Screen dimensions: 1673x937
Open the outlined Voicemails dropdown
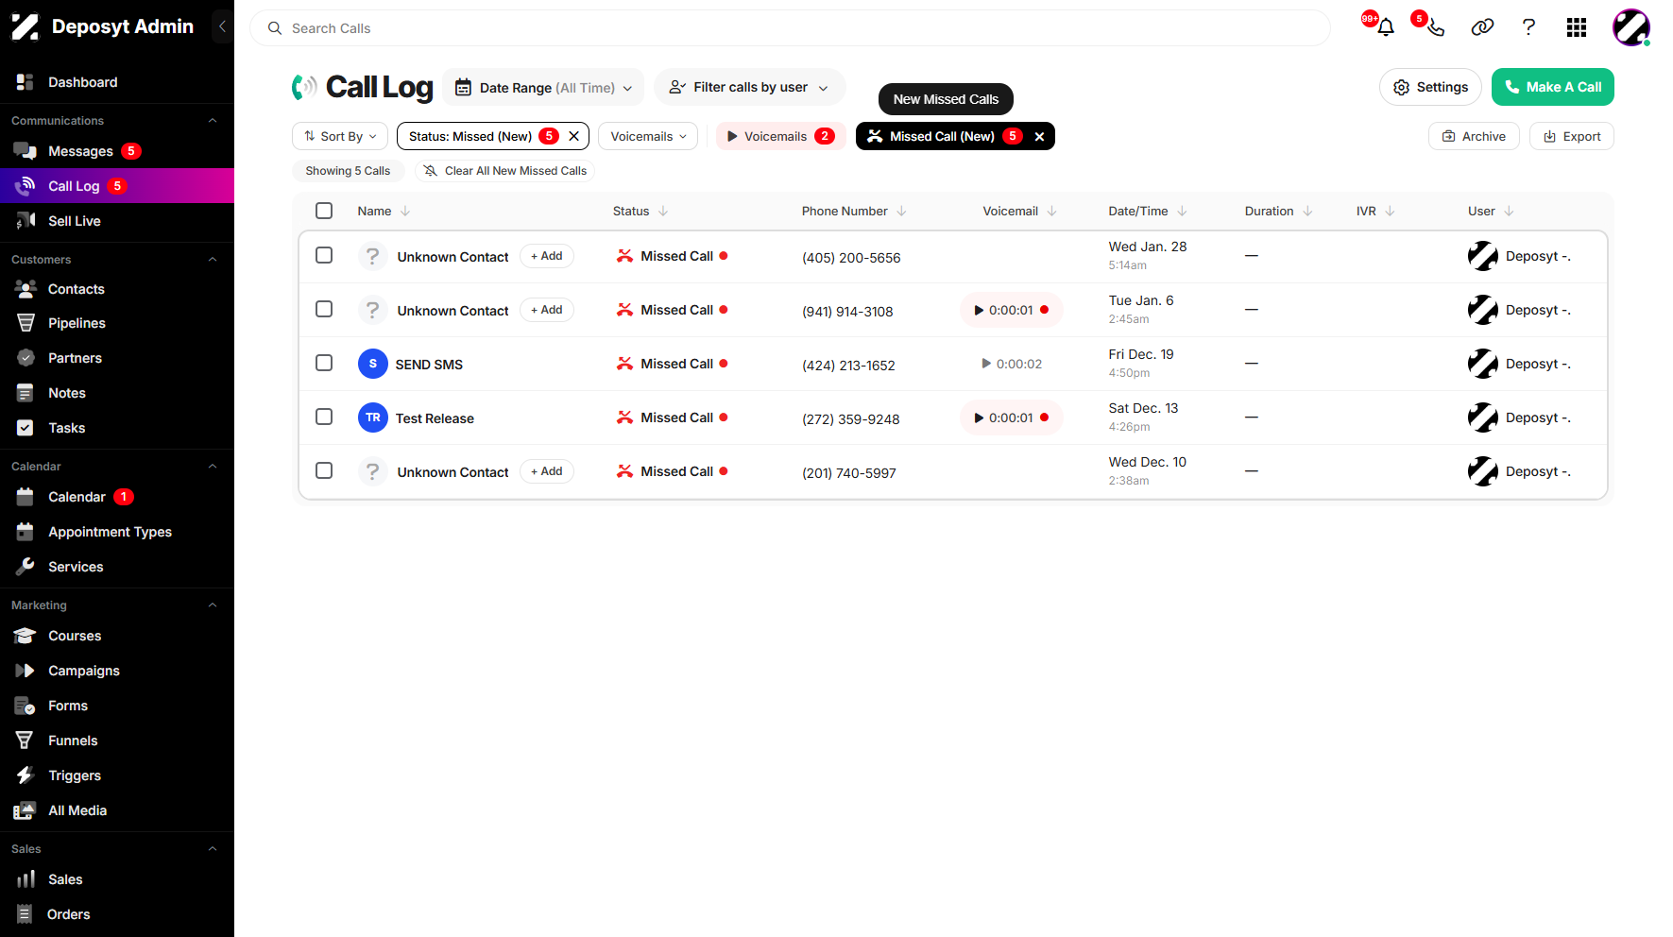tap(648, 136)
